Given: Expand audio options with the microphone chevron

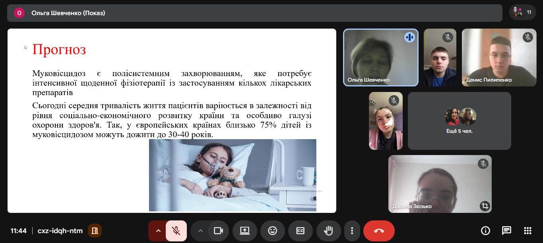Looking at the screenshot, I should (x=158, y=230).
